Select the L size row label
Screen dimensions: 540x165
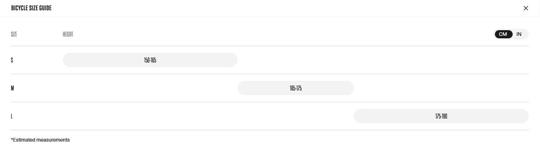12,116
